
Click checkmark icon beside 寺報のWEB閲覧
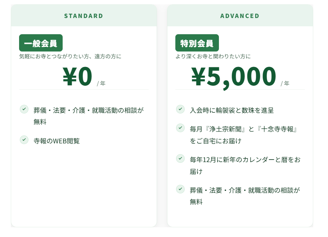pyautogui.click(x=24, y=139)
